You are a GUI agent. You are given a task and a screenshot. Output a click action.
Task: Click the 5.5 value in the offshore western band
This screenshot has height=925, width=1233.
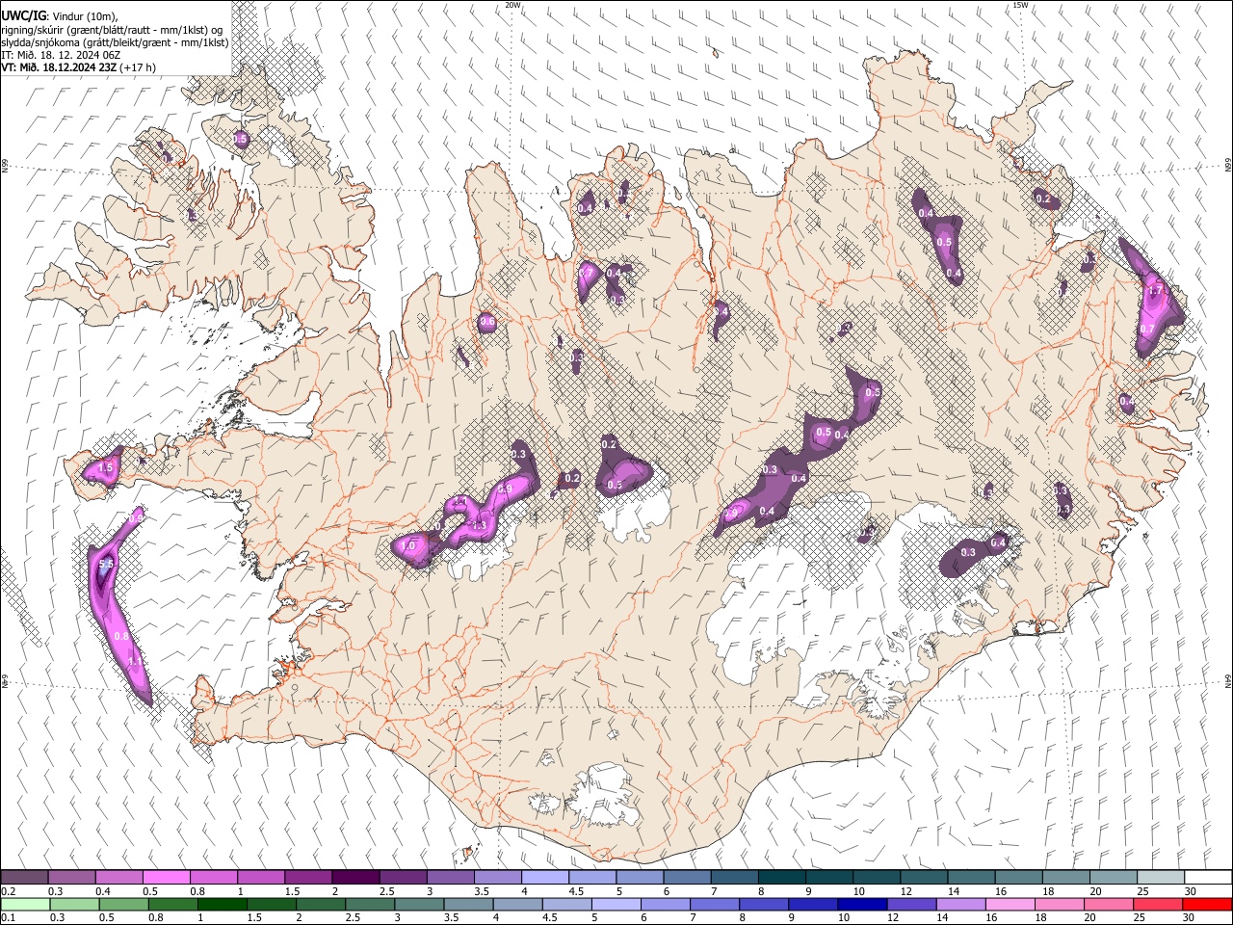click(x=107, y=564)
